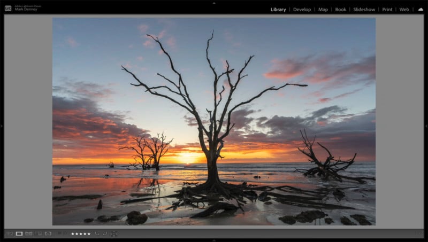Image resolution: width=428 pixels, height=242 pixels.
Task: Expand the right panel group
Action: tap(426, 126)
